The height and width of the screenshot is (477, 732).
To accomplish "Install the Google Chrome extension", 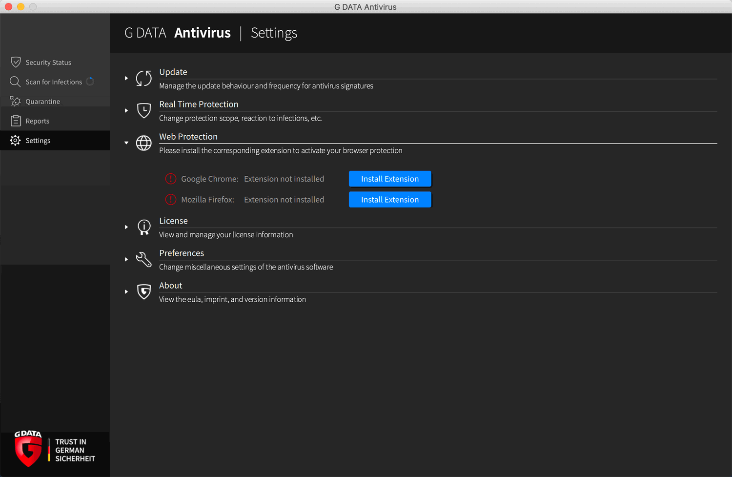I will coord(390,179).
